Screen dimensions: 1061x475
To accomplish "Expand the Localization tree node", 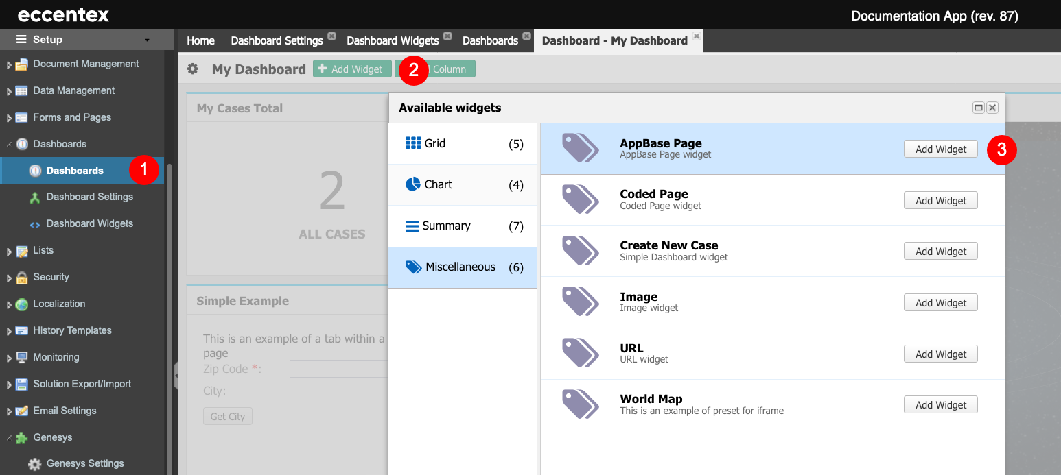I will tap(9, 305).
